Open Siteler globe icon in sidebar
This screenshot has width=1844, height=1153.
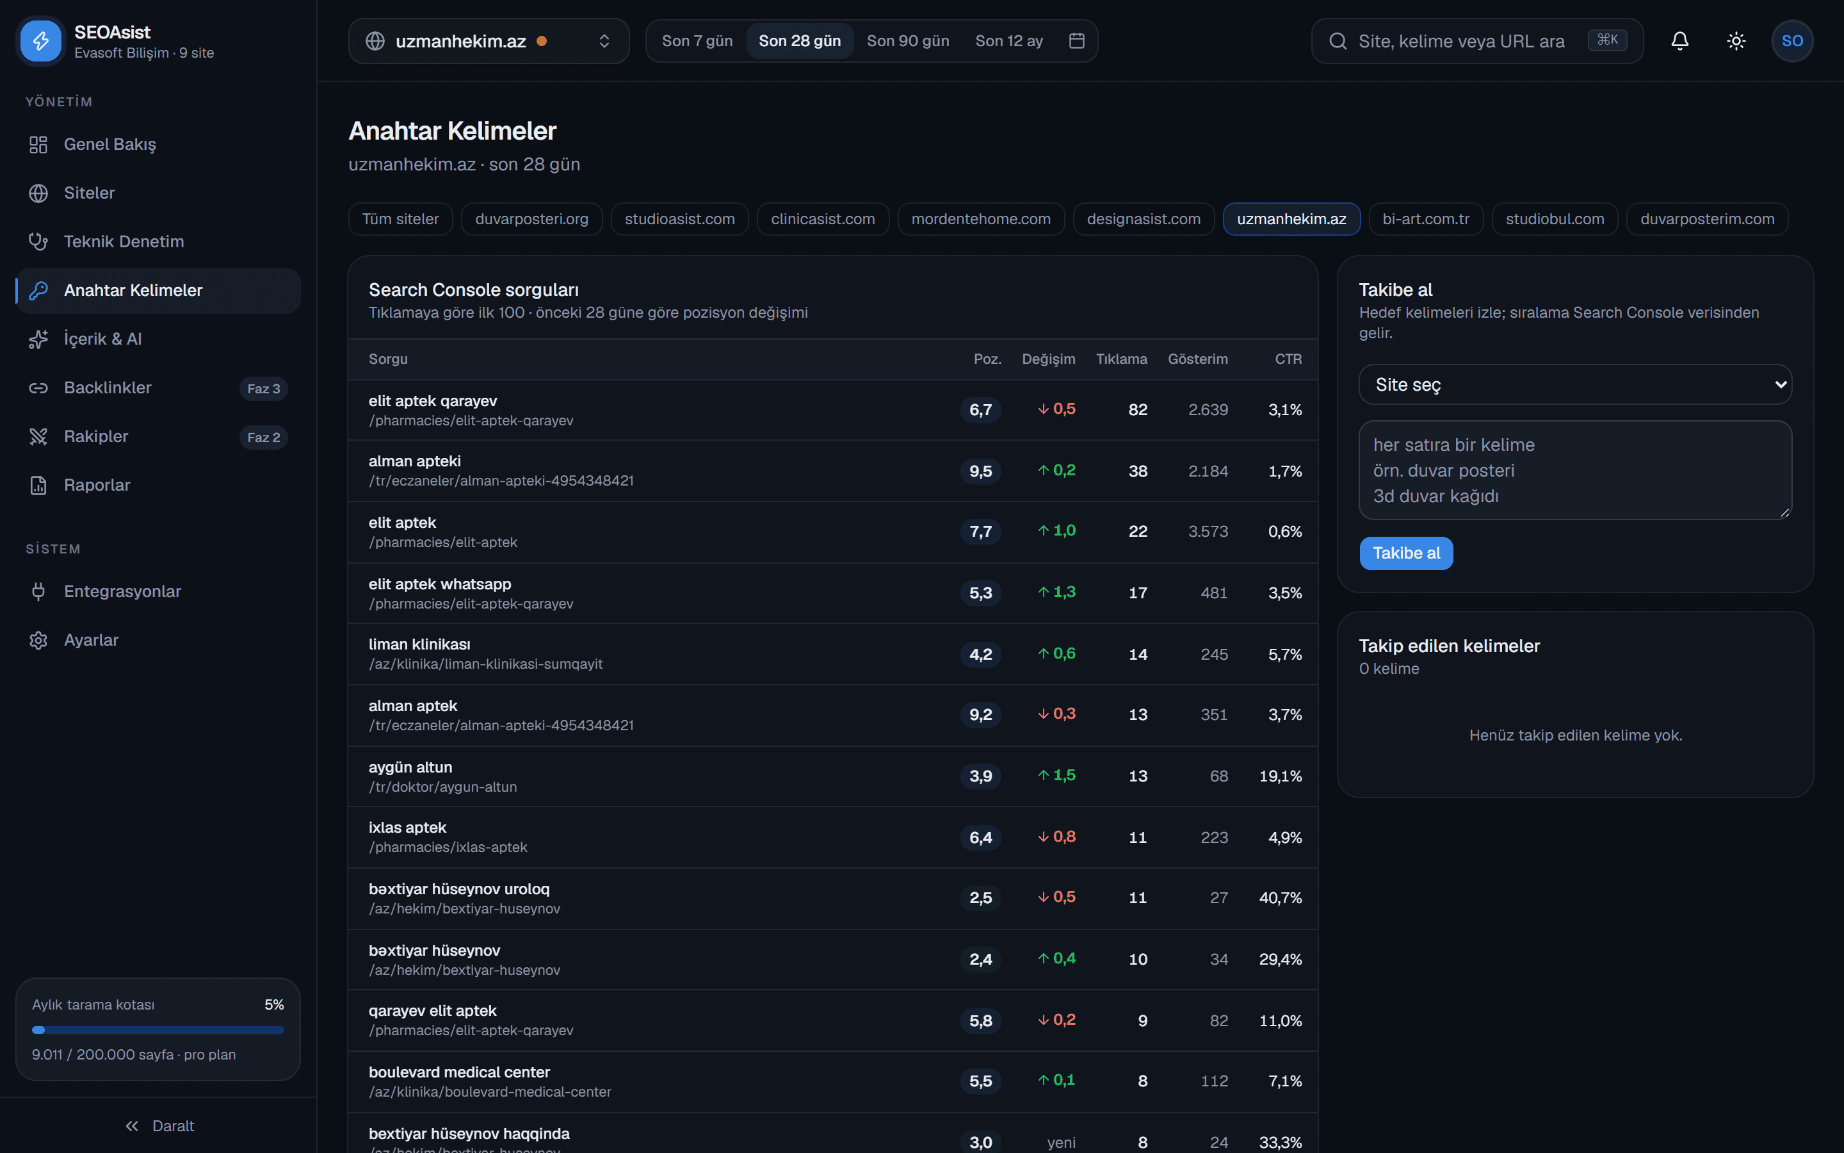tap(38, 193)
